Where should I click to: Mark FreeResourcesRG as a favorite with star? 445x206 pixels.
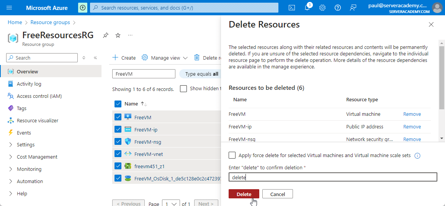point(118,35)
